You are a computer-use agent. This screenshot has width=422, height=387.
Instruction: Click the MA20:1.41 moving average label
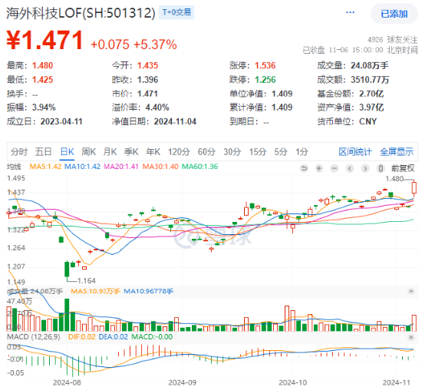coord(121,167)
